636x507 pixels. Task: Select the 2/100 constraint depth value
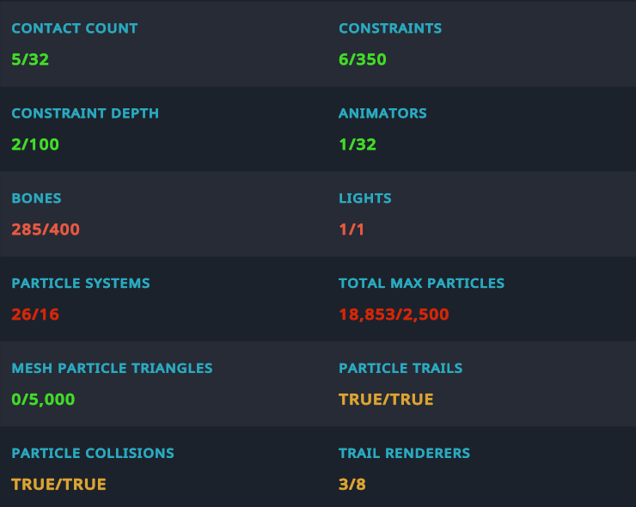coord(35,144)
